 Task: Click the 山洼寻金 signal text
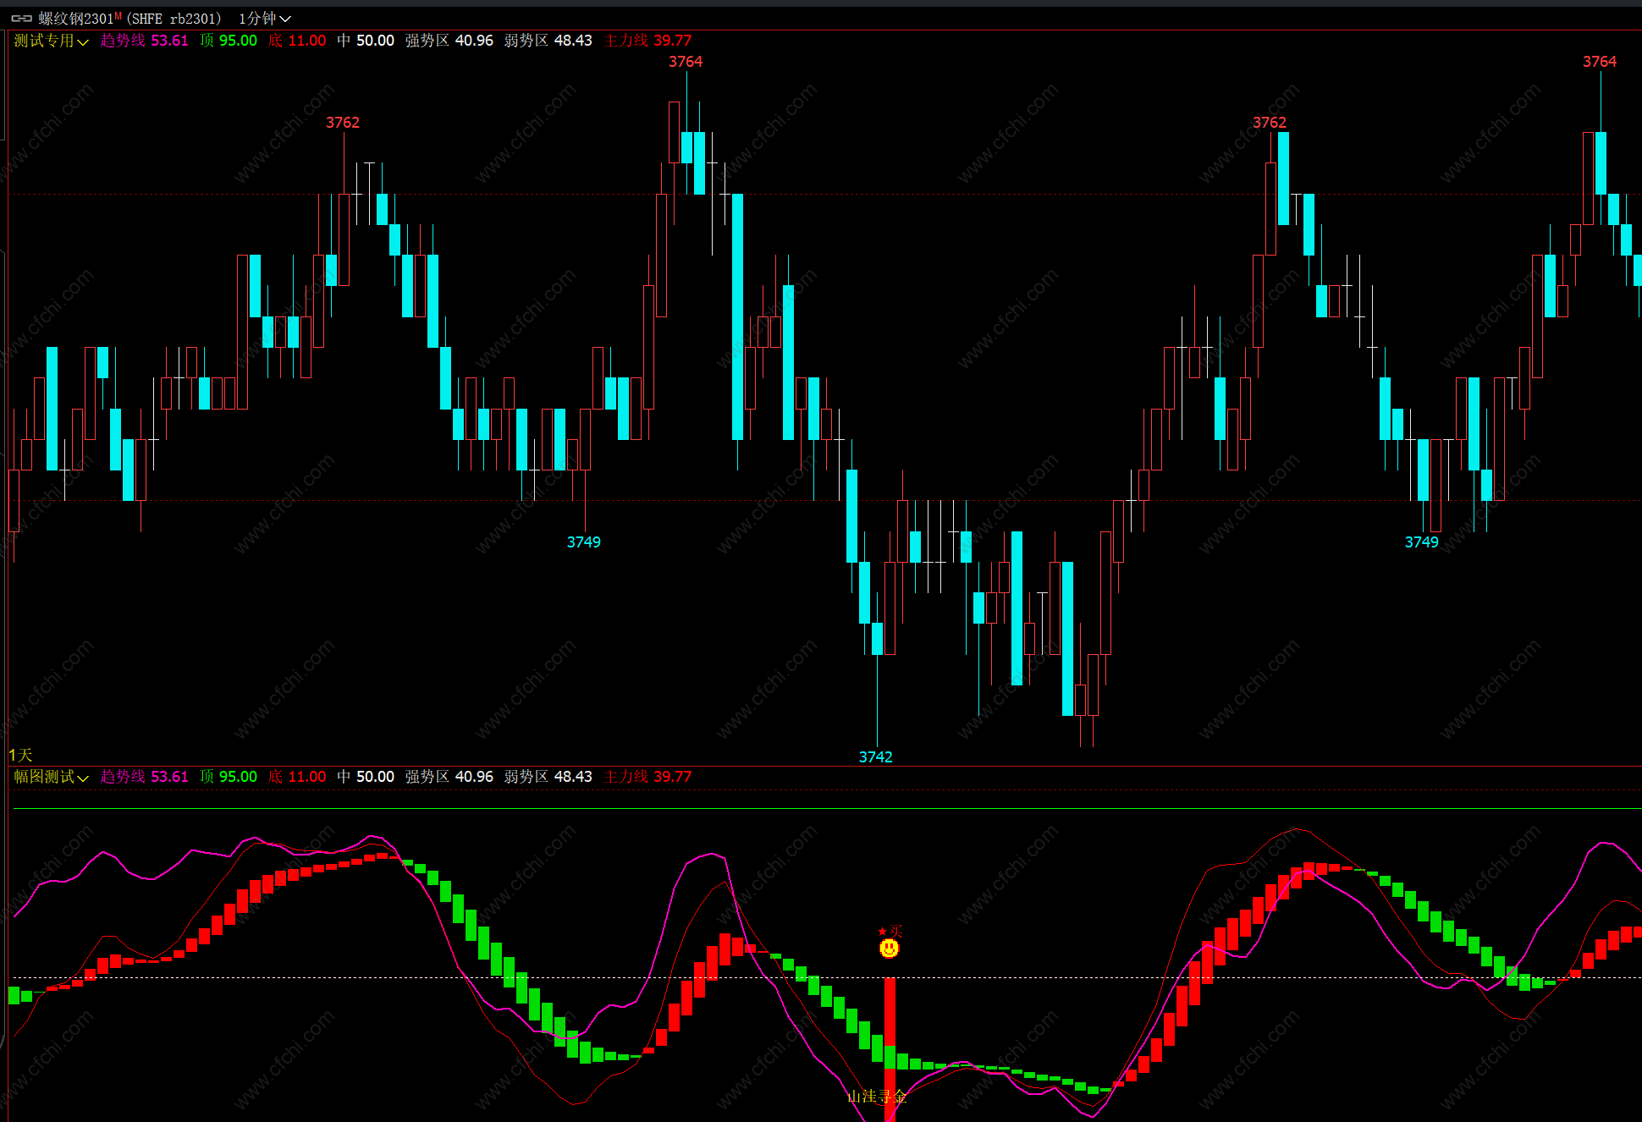[x=876, y=1097]
